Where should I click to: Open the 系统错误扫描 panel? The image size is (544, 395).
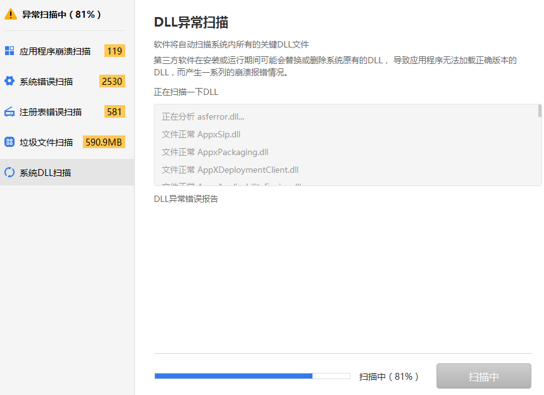(x=46, y=80)
